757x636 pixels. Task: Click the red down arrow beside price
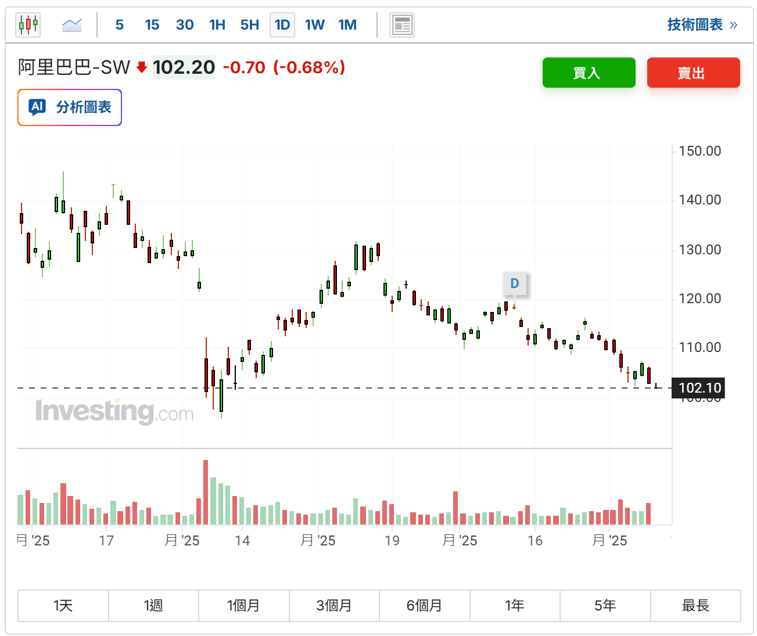pos(142,67)
